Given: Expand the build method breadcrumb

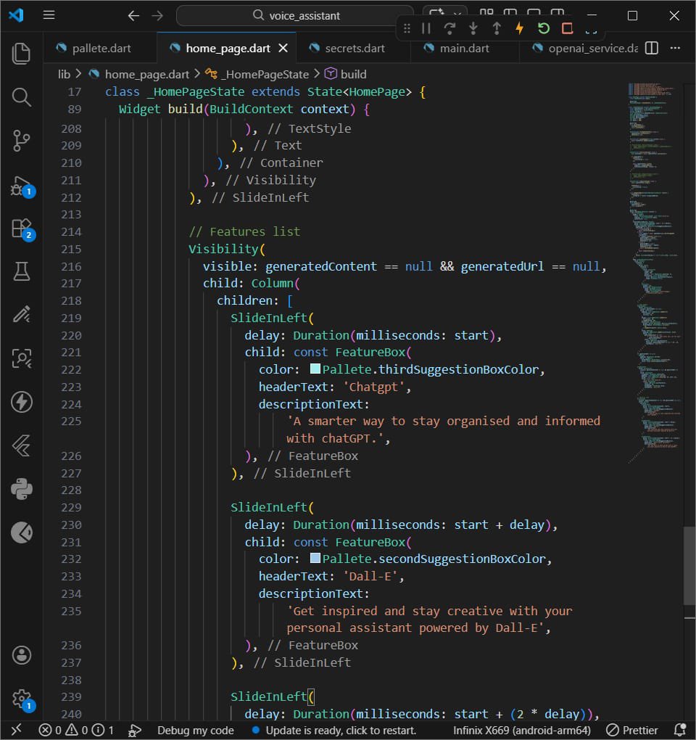Looking at the screenshot, I should (353, 74).
